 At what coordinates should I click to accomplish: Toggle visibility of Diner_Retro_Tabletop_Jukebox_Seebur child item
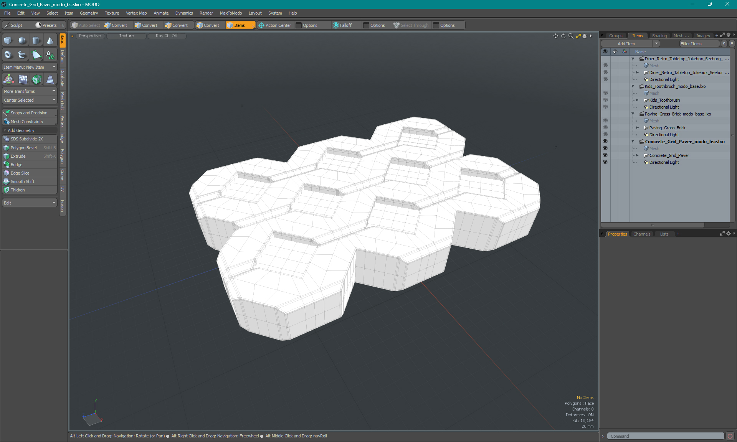605,72
